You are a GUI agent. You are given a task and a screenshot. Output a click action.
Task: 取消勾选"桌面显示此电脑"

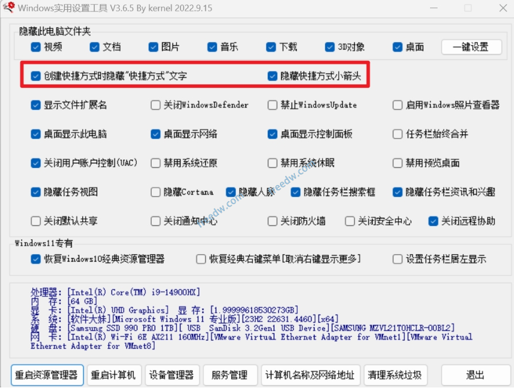pos(35,134)
